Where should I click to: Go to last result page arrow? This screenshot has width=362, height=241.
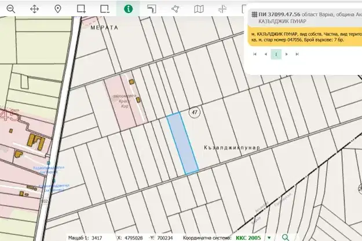pyautogui.click(x=297, y=54)
